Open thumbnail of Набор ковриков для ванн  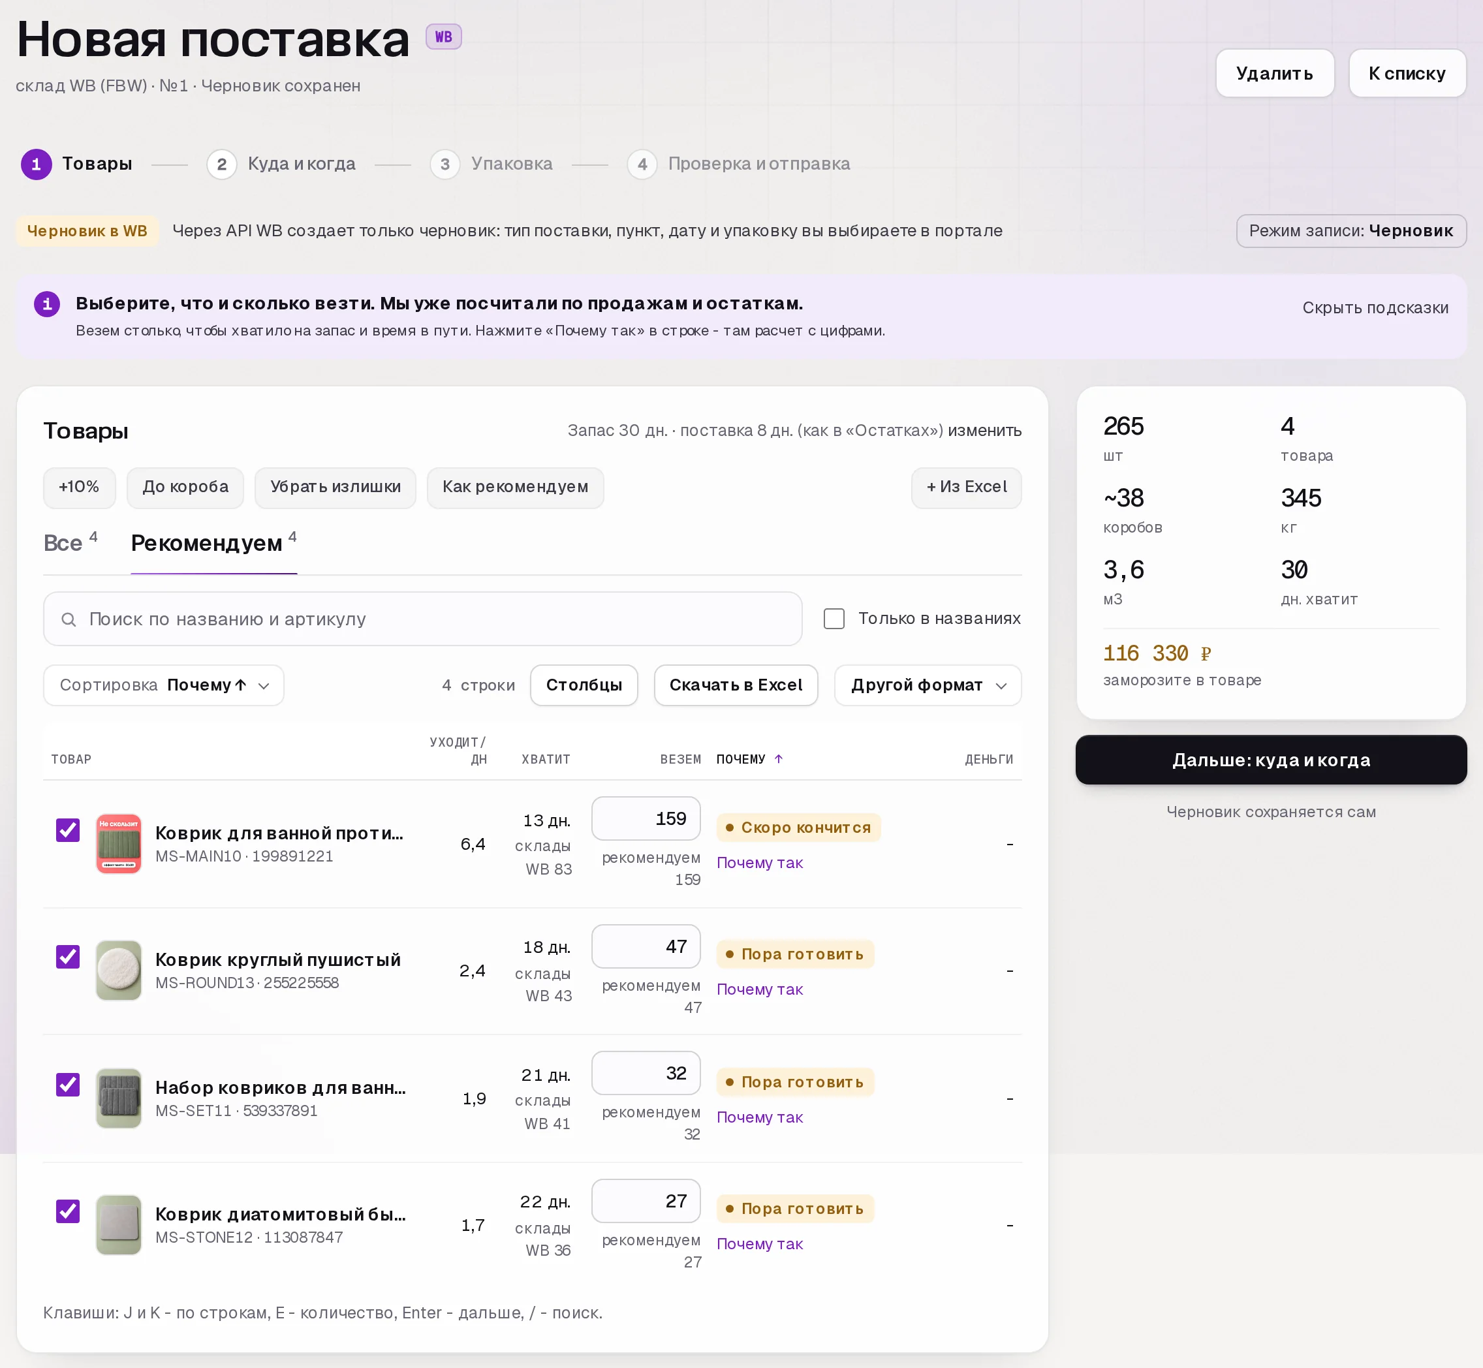(x=118, y=1098)
